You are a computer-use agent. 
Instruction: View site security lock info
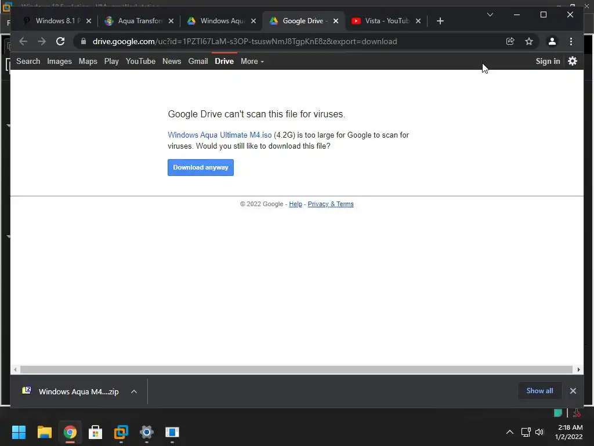click(x=84, y=41)
